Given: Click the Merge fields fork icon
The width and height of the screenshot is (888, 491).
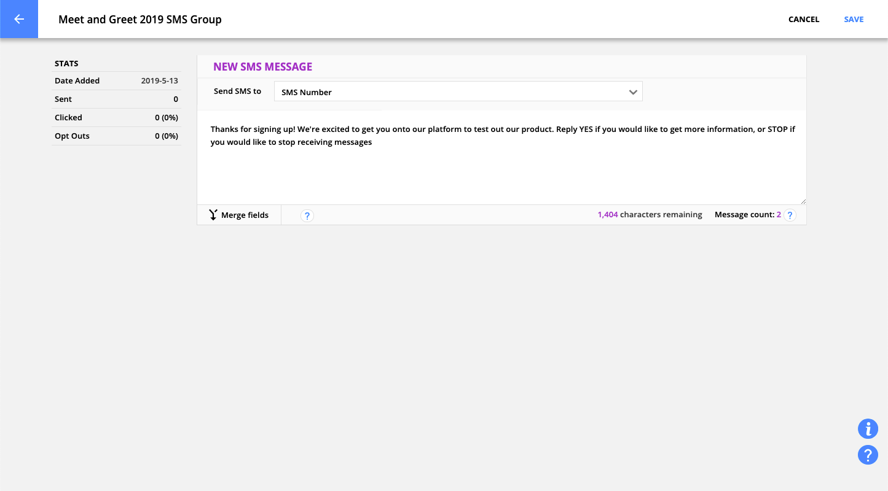Looking at the screenshot, I should [213, 215].
